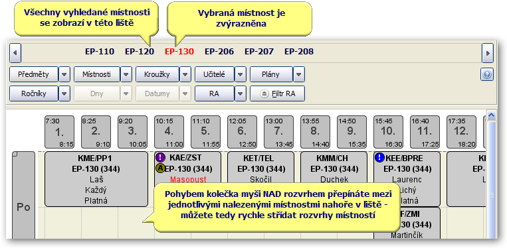Select room EP-207

coord(259,52)
